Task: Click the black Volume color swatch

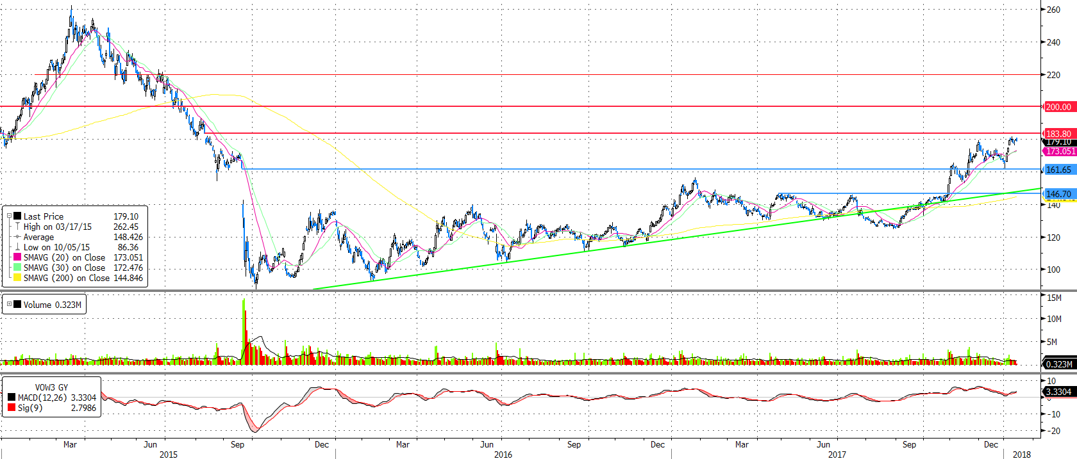Action: click(x=17, y=304)
